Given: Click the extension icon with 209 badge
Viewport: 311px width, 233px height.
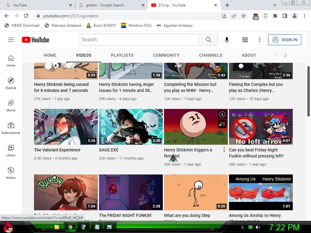Looking at the screenshot, I should pos(255,16).
